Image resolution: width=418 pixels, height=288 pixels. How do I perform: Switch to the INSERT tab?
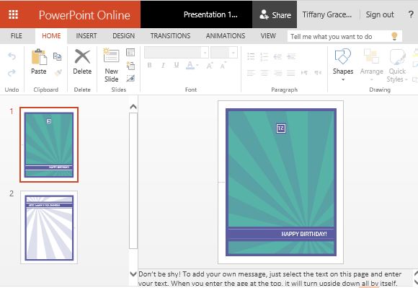coord(86,36)
